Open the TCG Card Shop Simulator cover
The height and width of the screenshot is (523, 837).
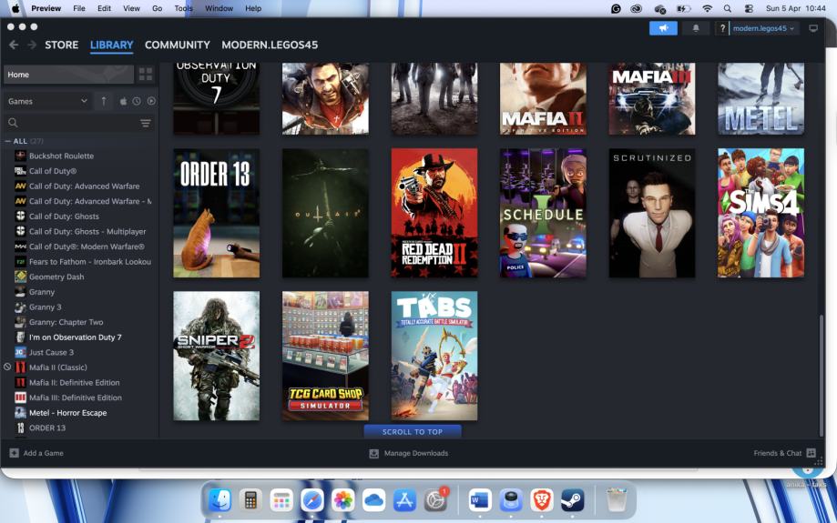coord(325,356)
